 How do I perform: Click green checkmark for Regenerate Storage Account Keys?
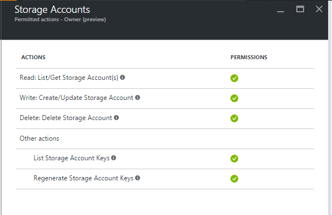point(234,179)
